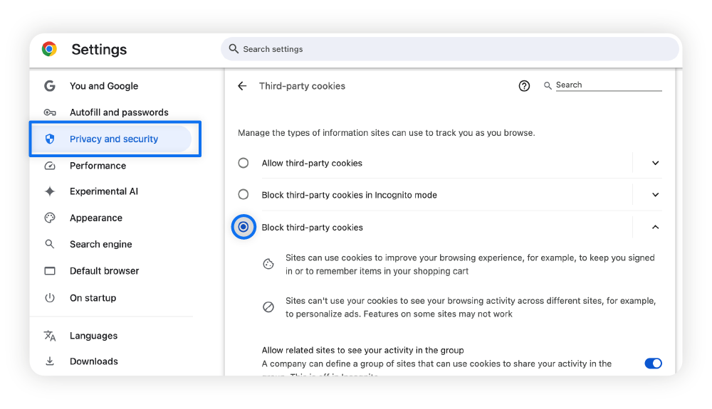Toggle Allow related sites activity switch
The image size is (712, 409).
653,363
